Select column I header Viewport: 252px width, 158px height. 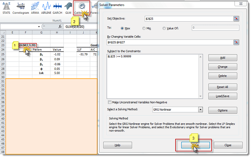pos(70,33)
